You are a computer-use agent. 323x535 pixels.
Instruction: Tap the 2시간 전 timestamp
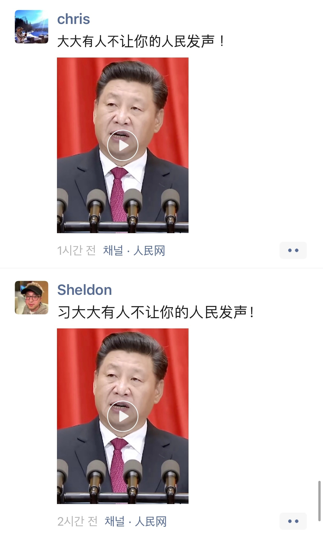click(77, 521)
